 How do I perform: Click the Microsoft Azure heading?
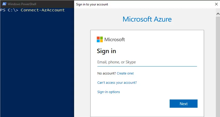coord(147,19)
